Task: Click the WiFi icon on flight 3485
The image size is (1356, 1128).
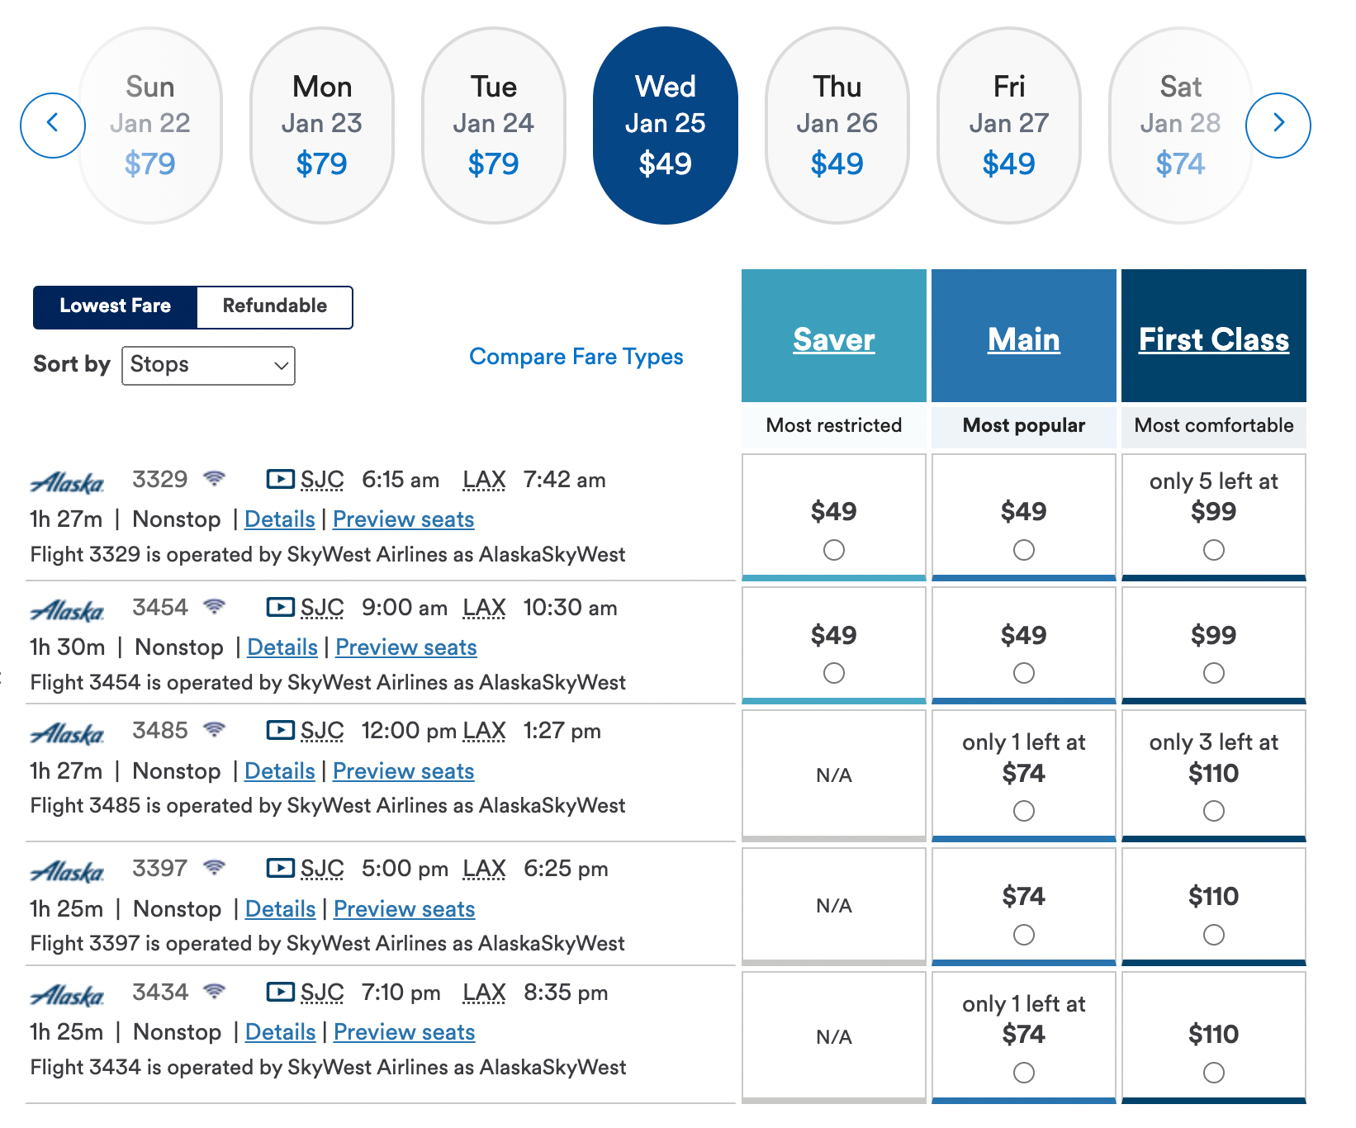Action: [215, 729]
